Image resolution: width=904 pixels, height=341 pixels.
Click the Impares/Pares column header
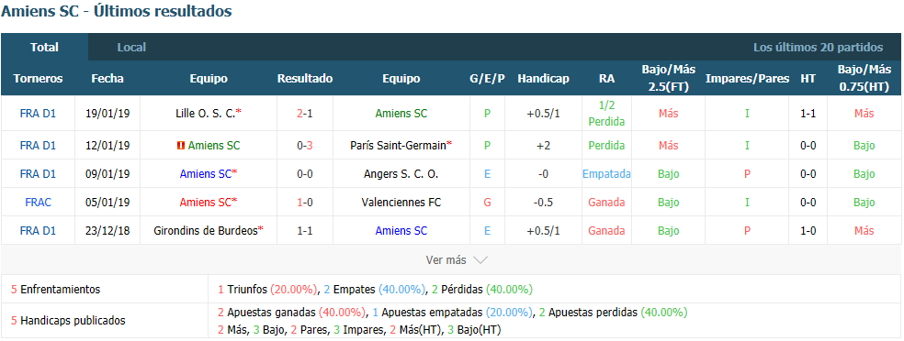(747, 79)
